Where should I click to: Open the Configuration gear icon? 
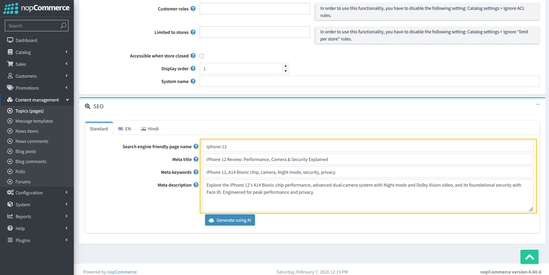tap(10, 193)
